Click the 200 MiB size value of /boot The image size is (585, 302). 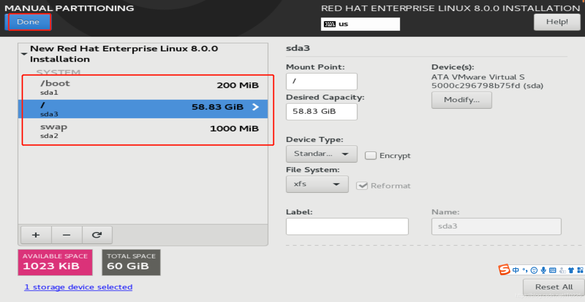coord(238,85)
